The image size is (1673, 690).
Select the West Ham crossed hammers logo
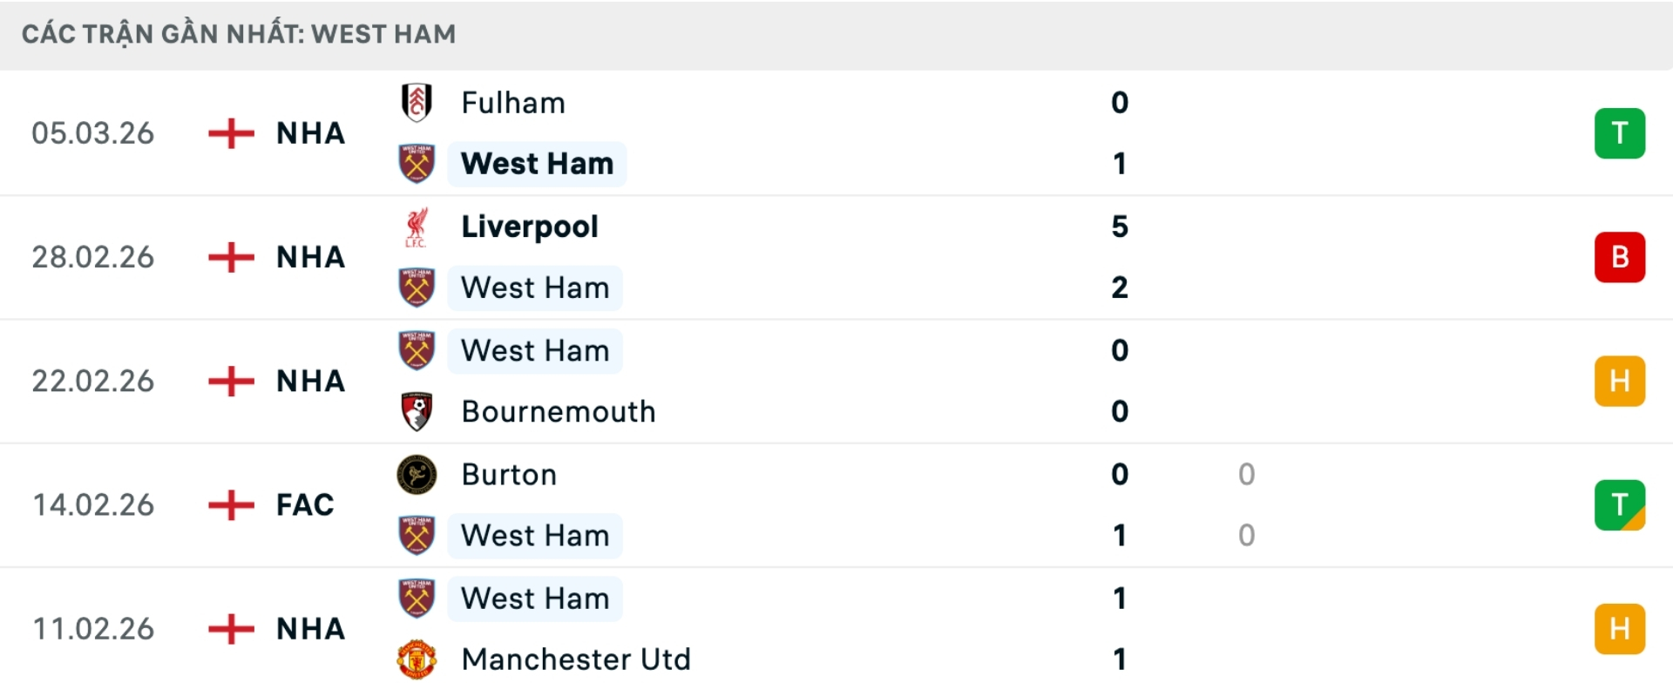[417, 163]
